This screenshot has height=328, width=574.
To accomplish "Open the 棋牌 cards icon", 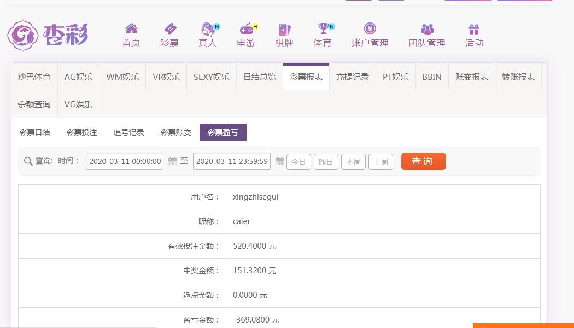I will 284,30.
